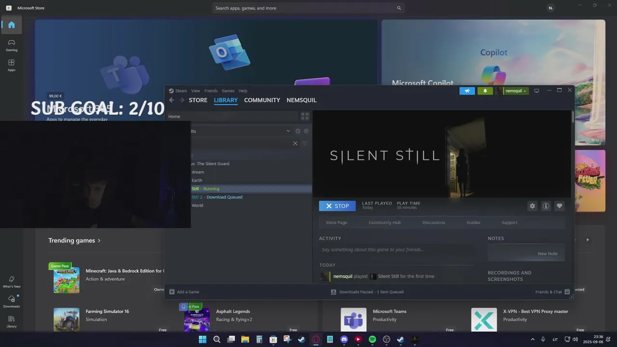The height and width of the screenshot is (347, 617).
Task: Click the activity status input field
Action: coord(397,250)
